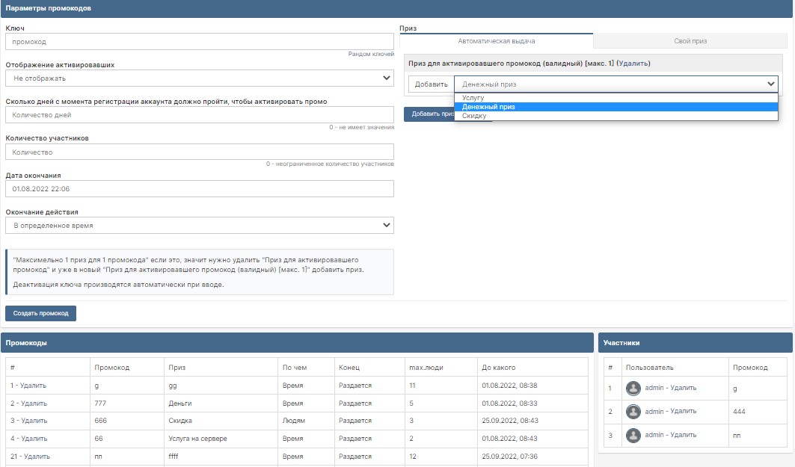Image resolution: width=795 pixels, height=467 pixels.
Task: Click the "Добавить" button beside prize dropdown
Action: [432, 84]
